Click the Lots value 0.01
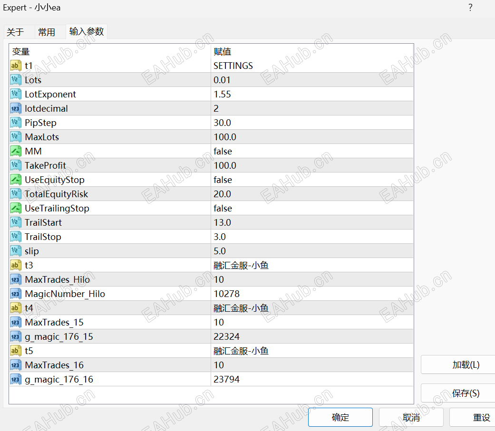The height and width of the screenshot is (431, 495). (222, 80)
